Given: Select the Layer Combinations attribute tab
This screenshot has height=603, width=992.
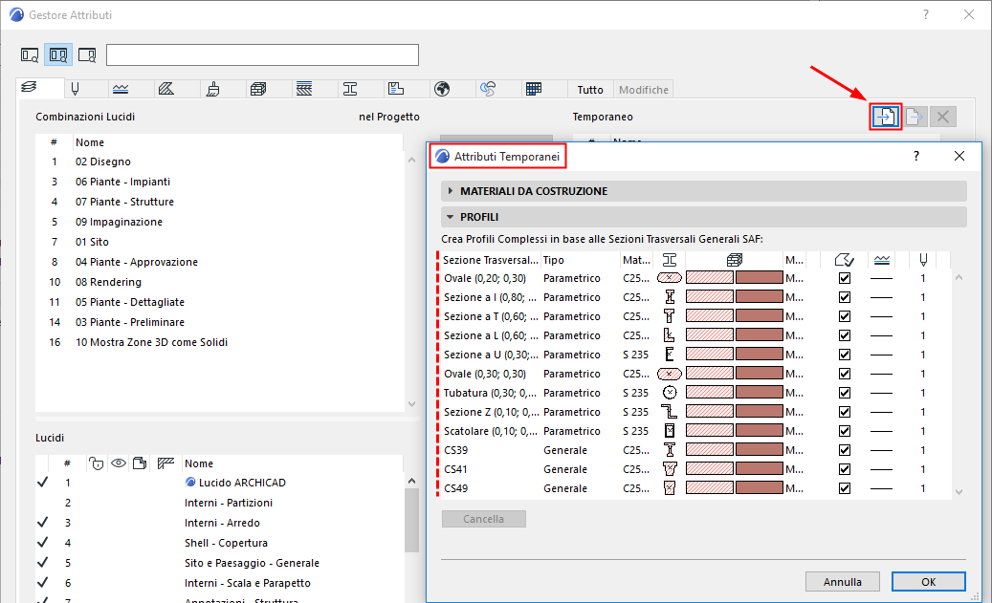Looking at the screenshot, I should pyautogui.click(x=29, y=89).
